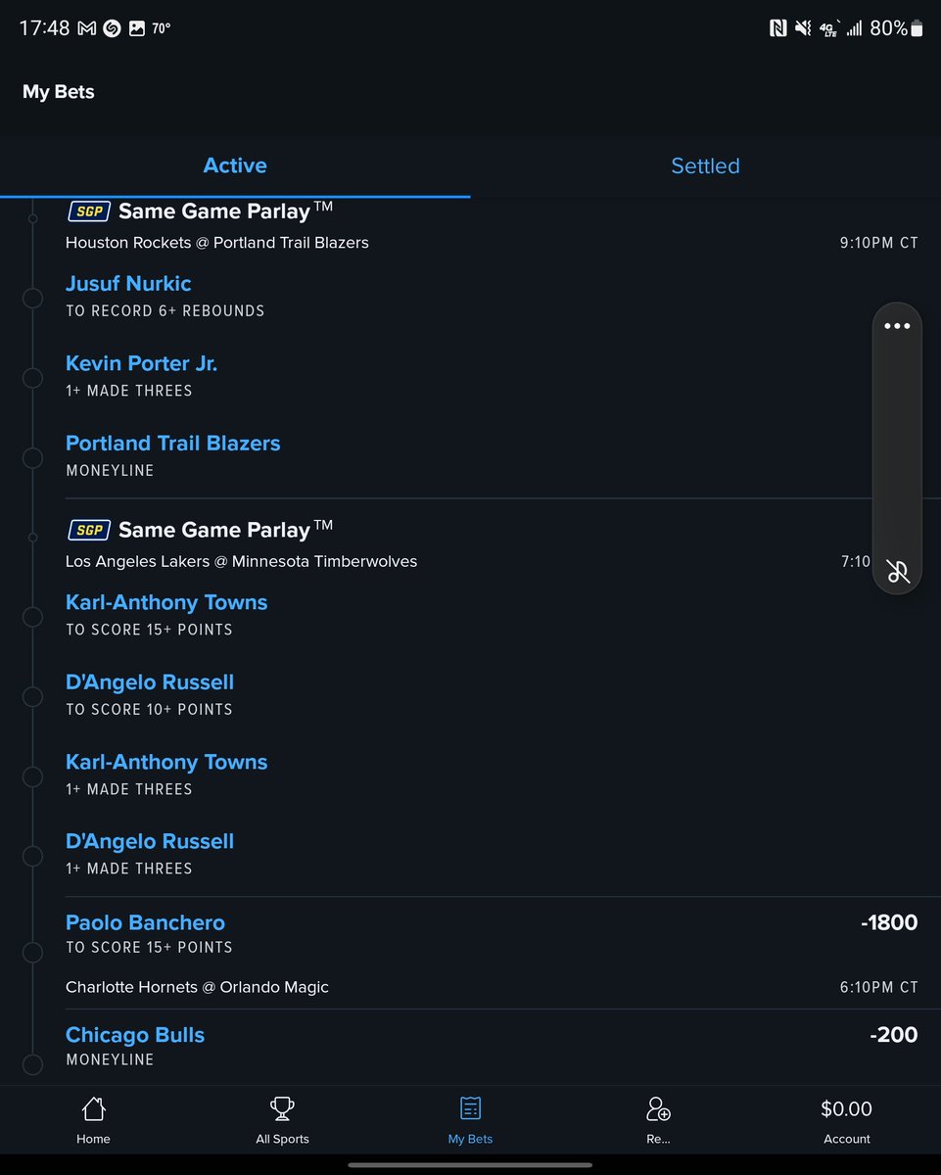
Task: Click the SGP badge above Rockets game
Action: (x=89, y=211)
